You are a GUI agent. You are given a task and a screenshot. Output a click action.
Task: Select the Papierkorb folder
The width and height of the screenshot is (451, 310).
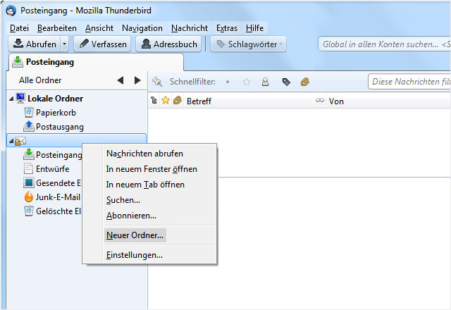[x=56, y=113]
